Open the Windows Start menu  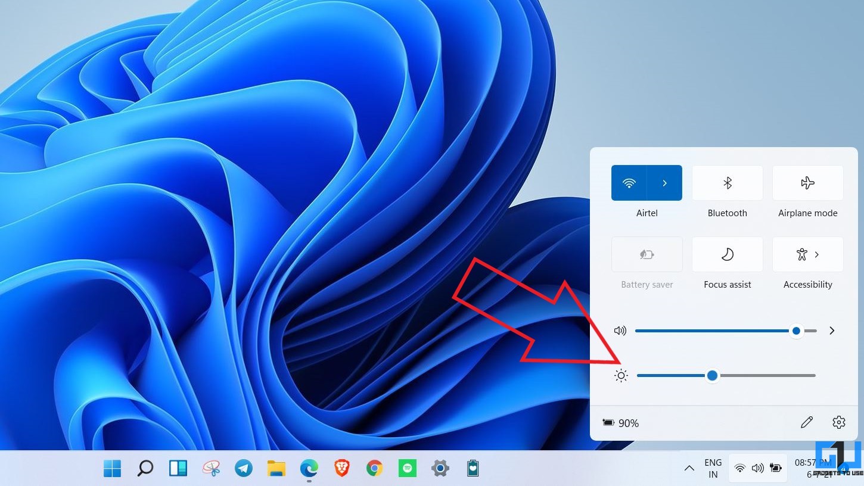click(x=112, y=469)
